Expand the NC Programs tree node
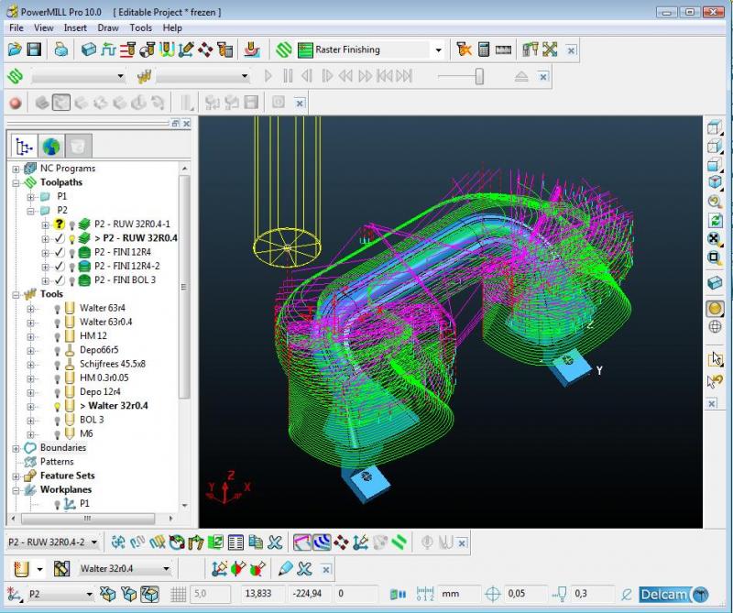The width and height of the screenshot is (733, 613). pos(16,169)
